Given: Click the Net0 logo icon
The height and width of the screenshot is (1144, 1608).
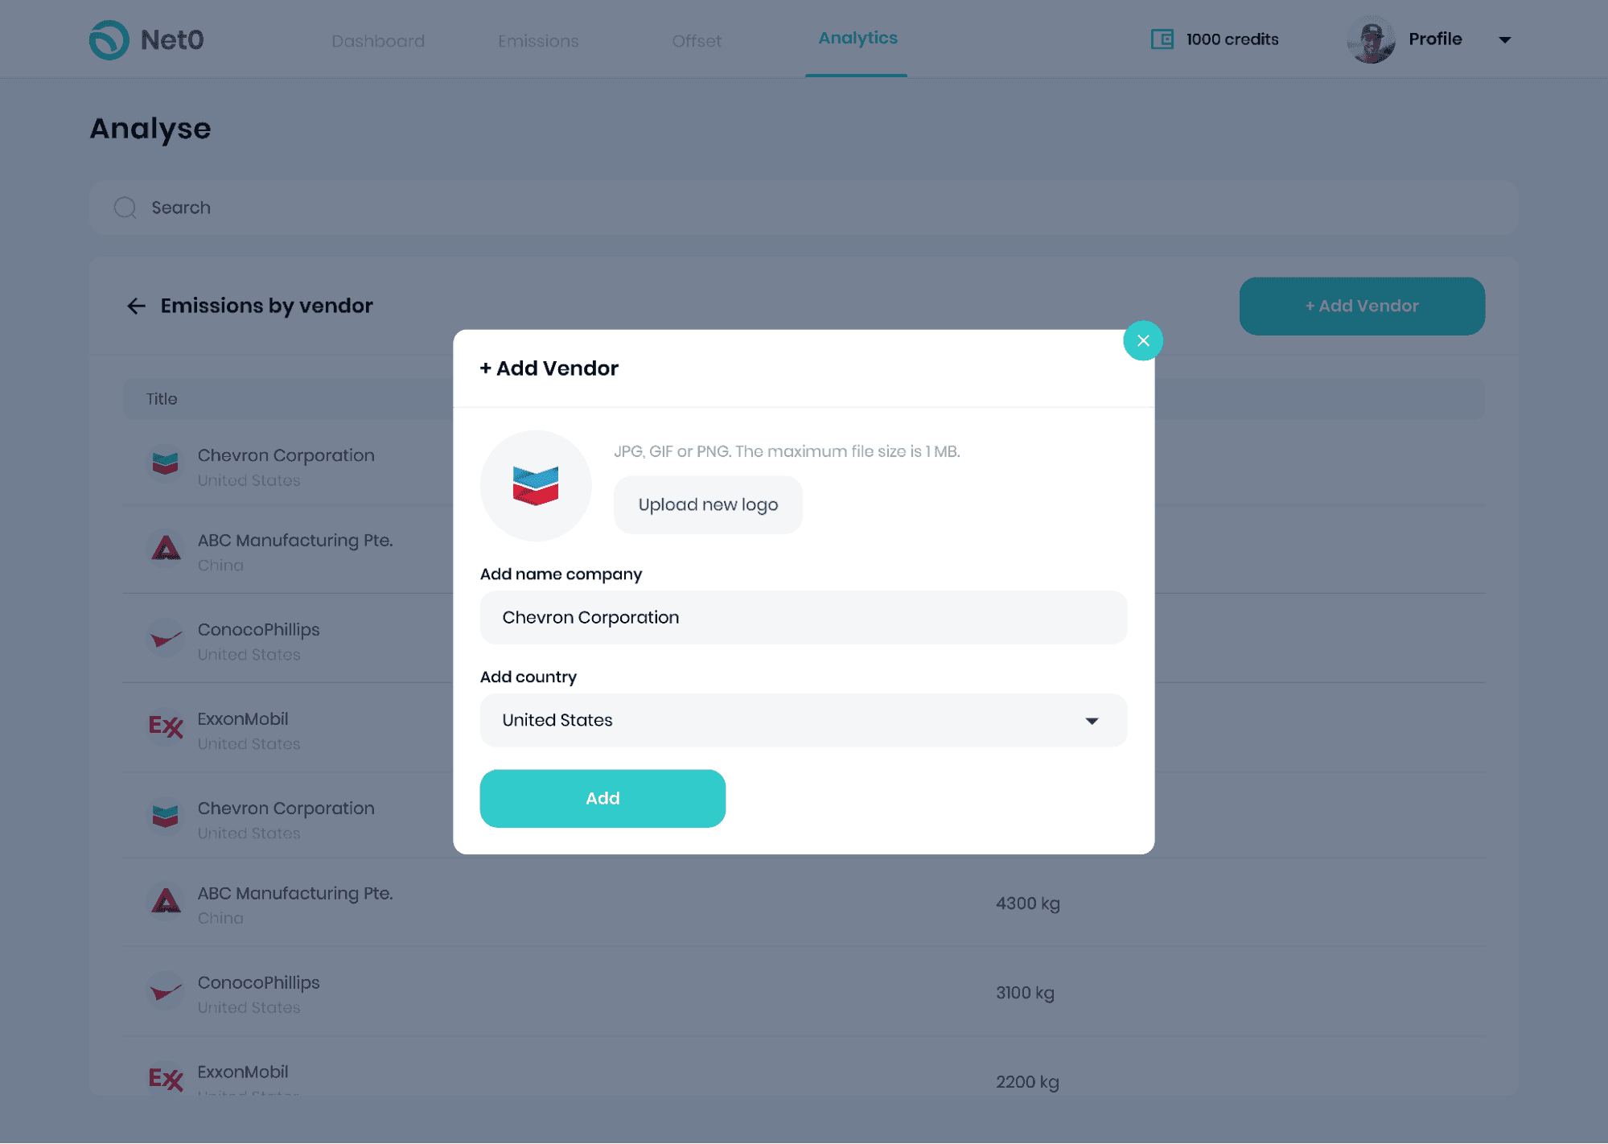Looking at the screenshot, I should tap(109, 39).
